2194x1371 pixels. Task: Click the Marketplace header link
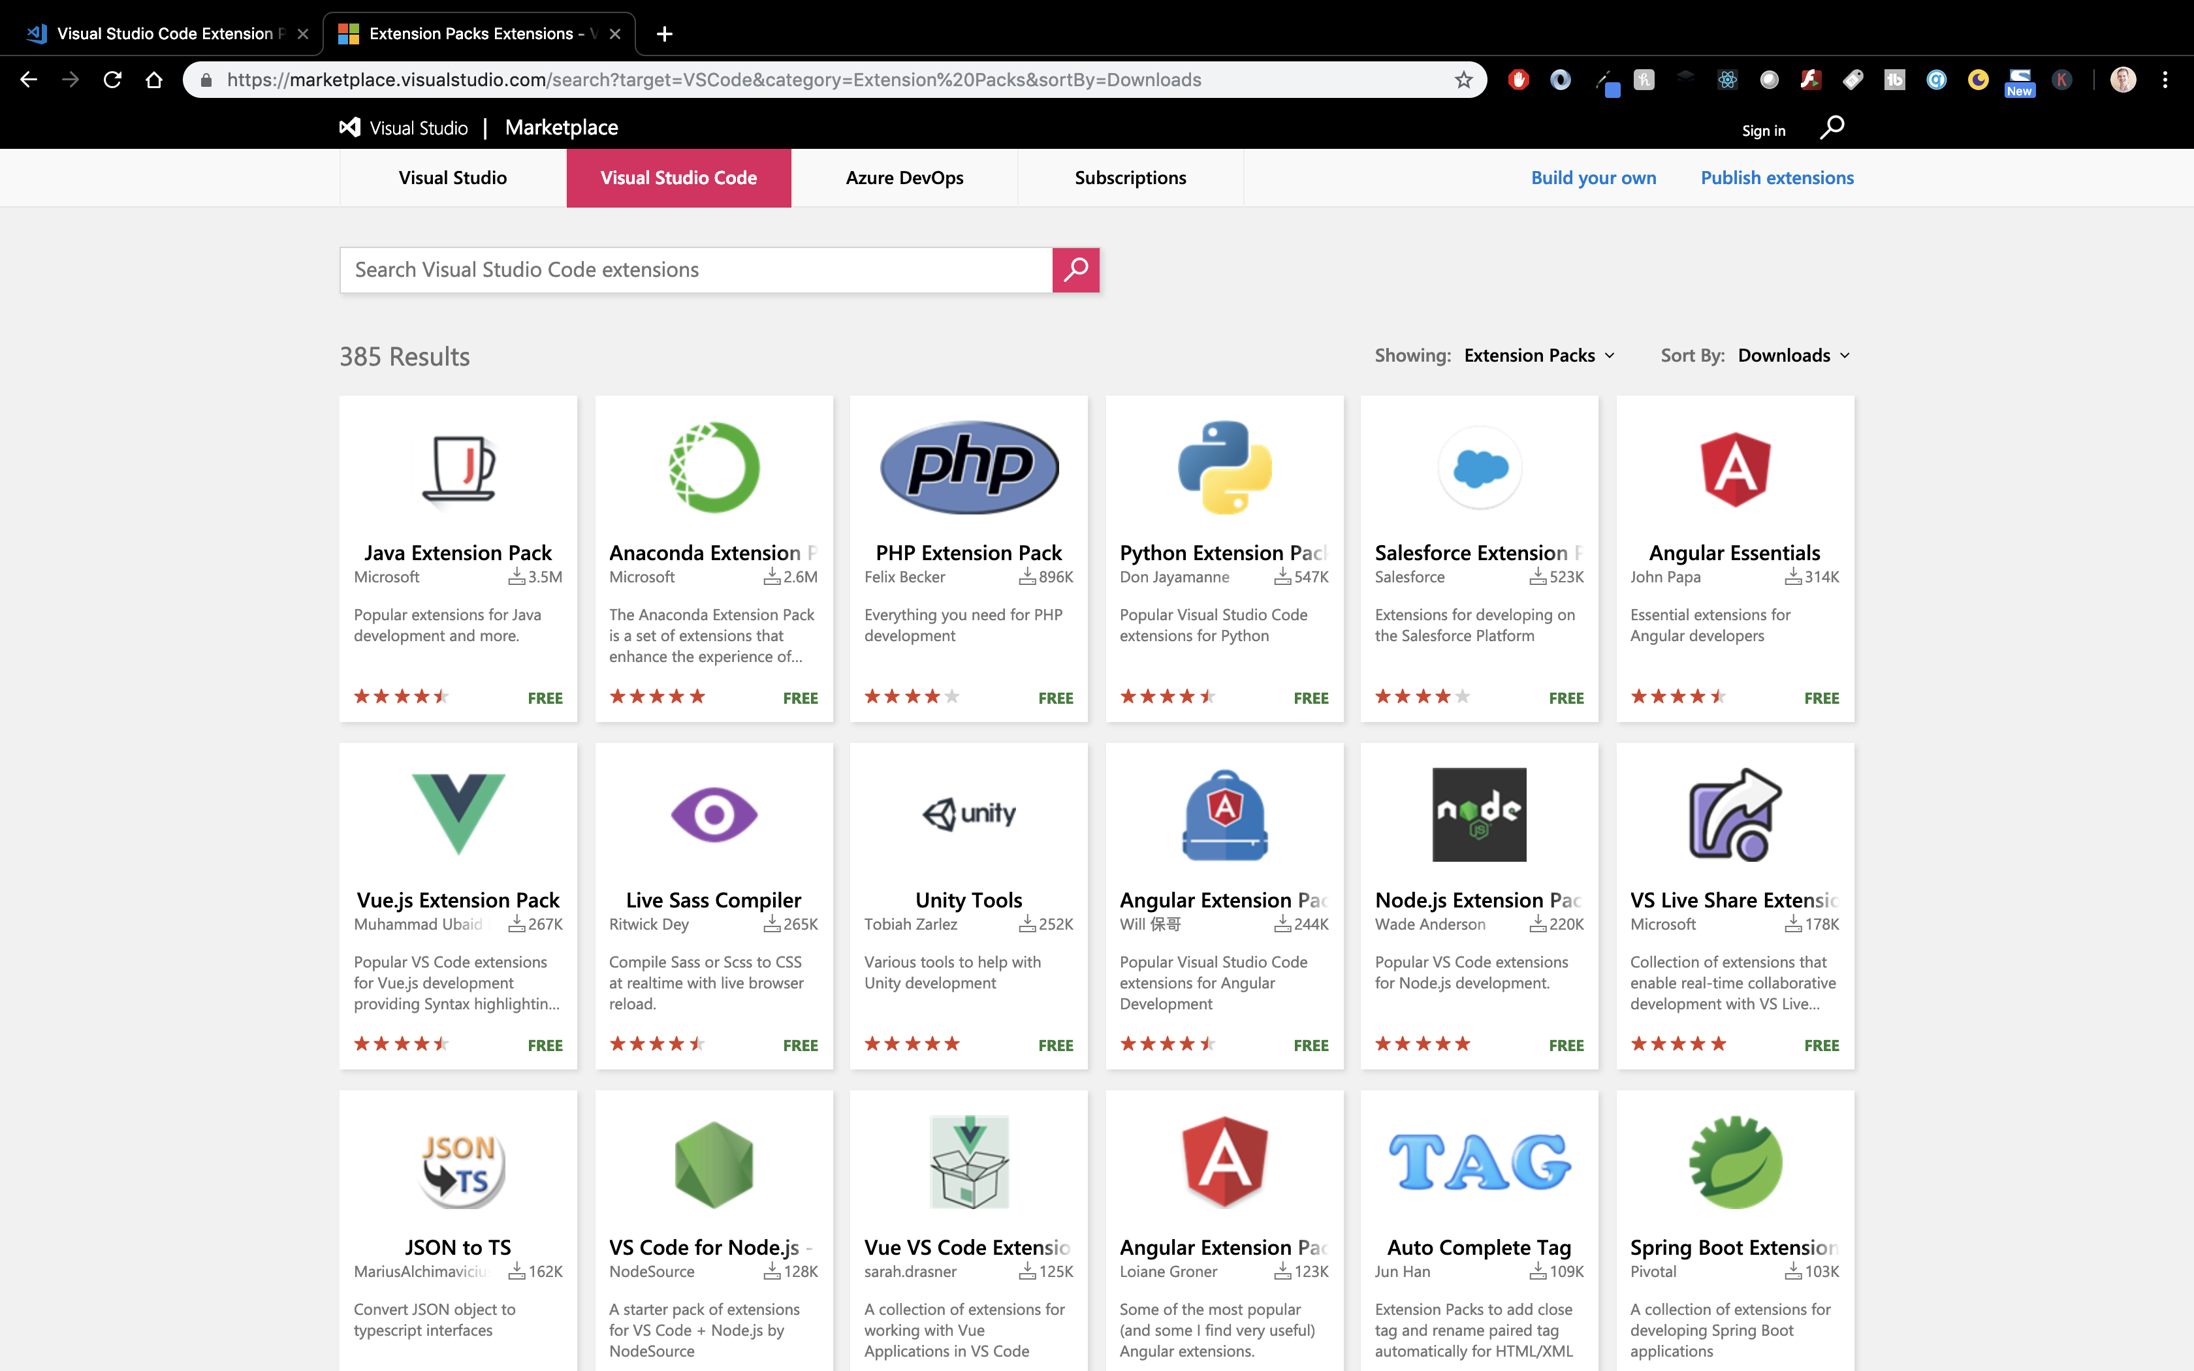561,128
